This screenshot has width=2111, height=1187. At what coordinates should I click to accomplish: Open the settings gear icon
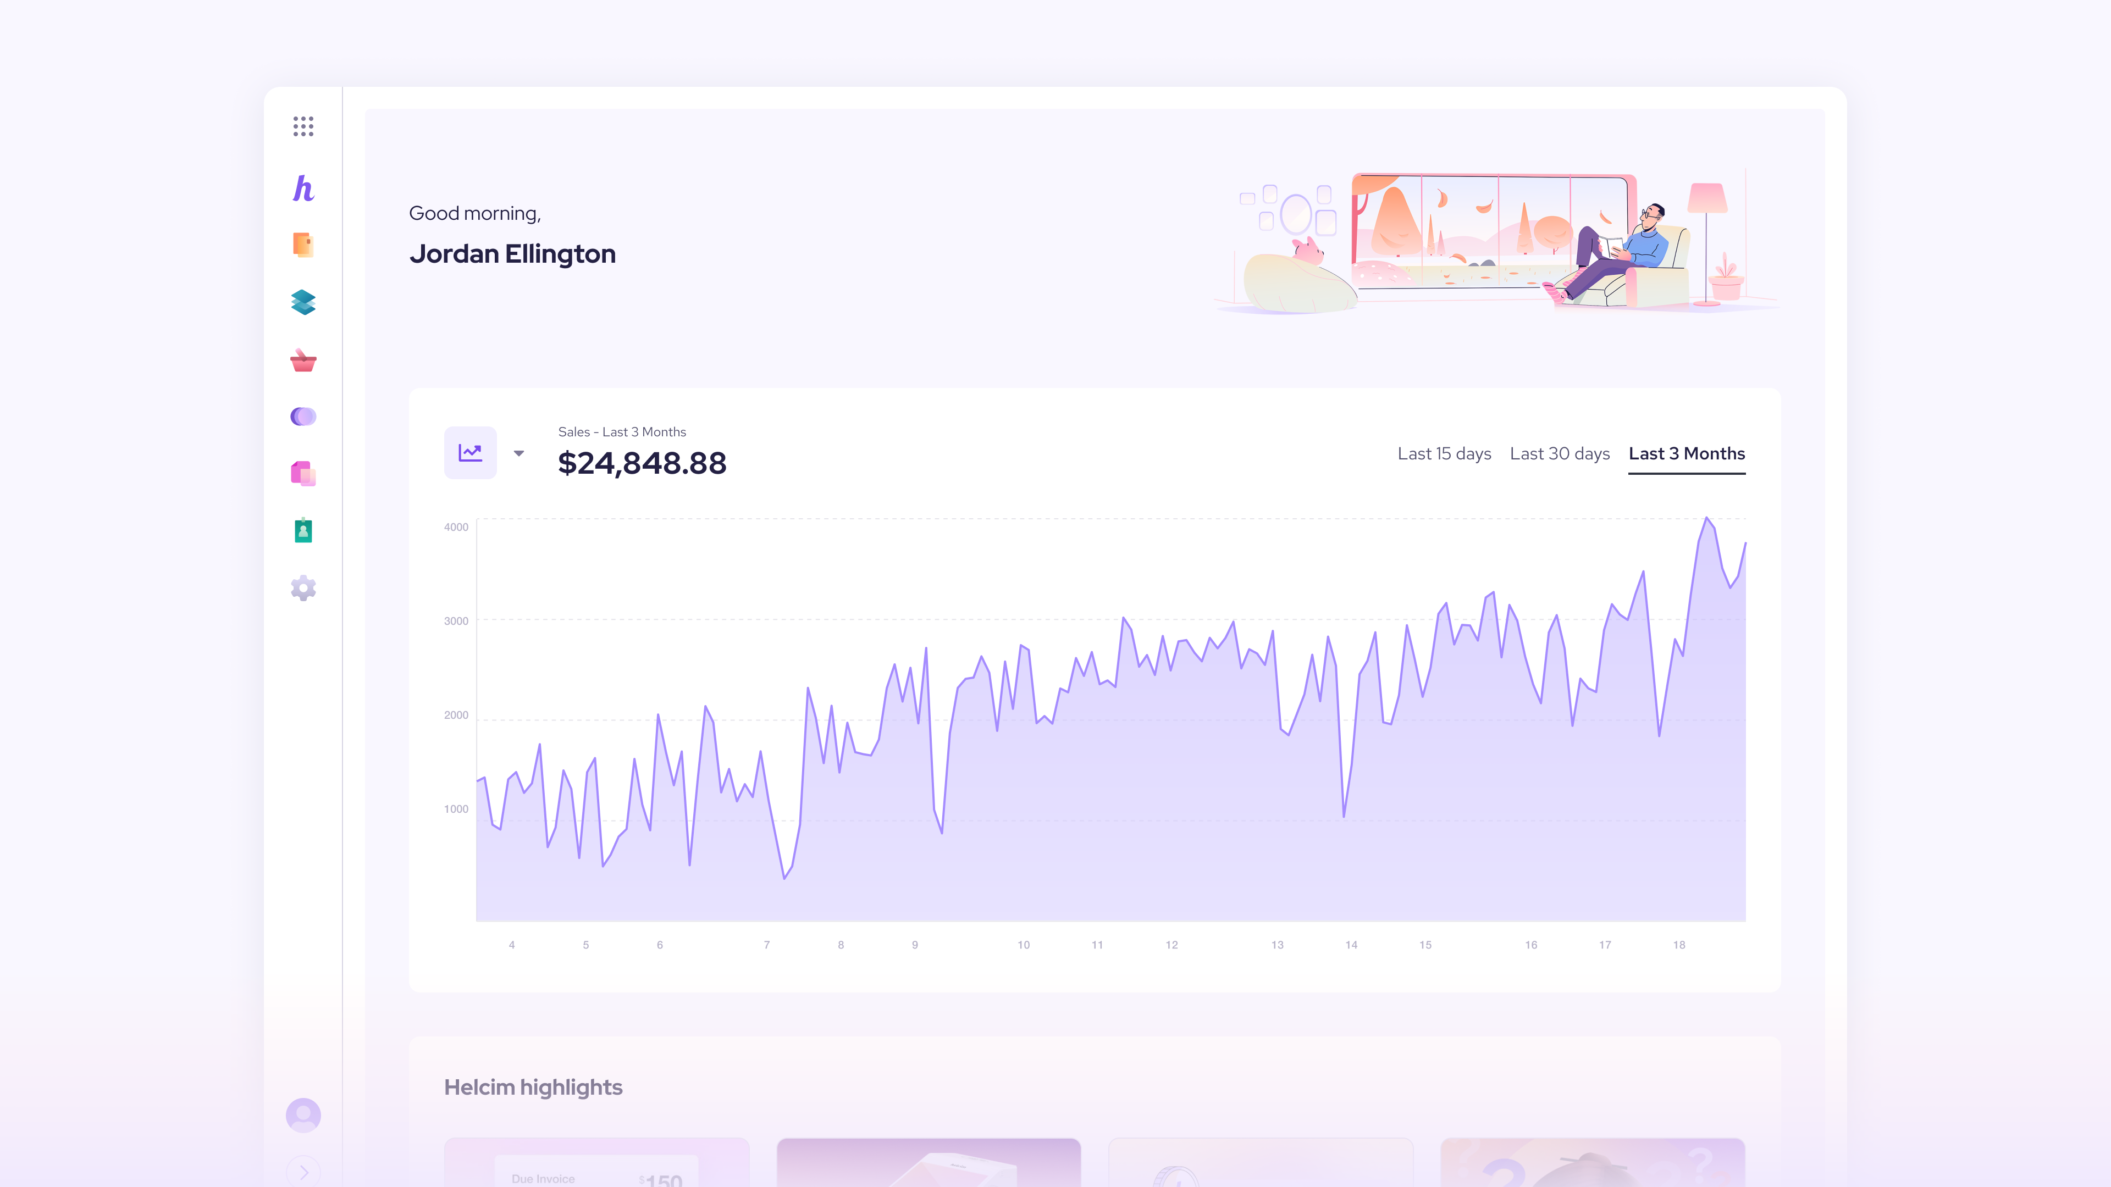[x=303, y=587]
